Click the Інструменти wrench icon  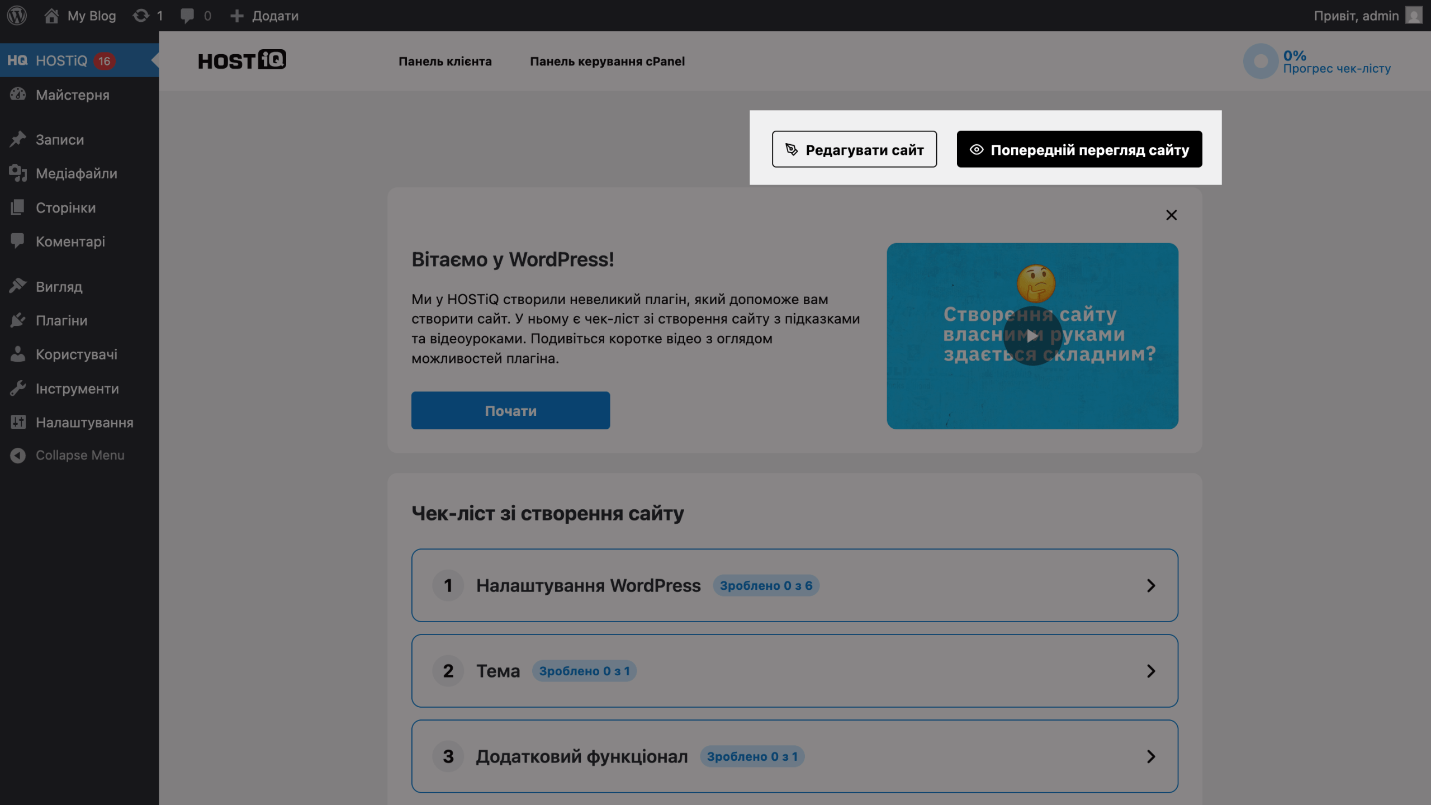(18, 388)
